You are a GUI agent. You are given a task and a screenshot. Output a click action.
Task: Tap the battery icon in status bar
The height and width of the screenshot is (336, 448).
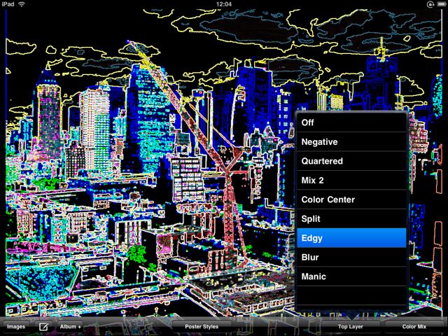click(x=441, y=4)
